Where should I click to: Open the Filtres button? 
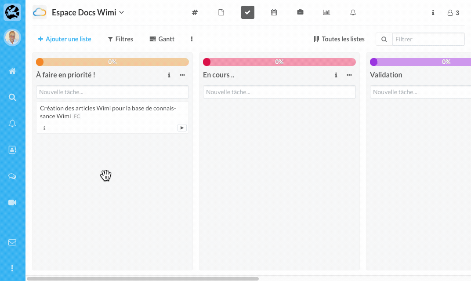point(120,39)
